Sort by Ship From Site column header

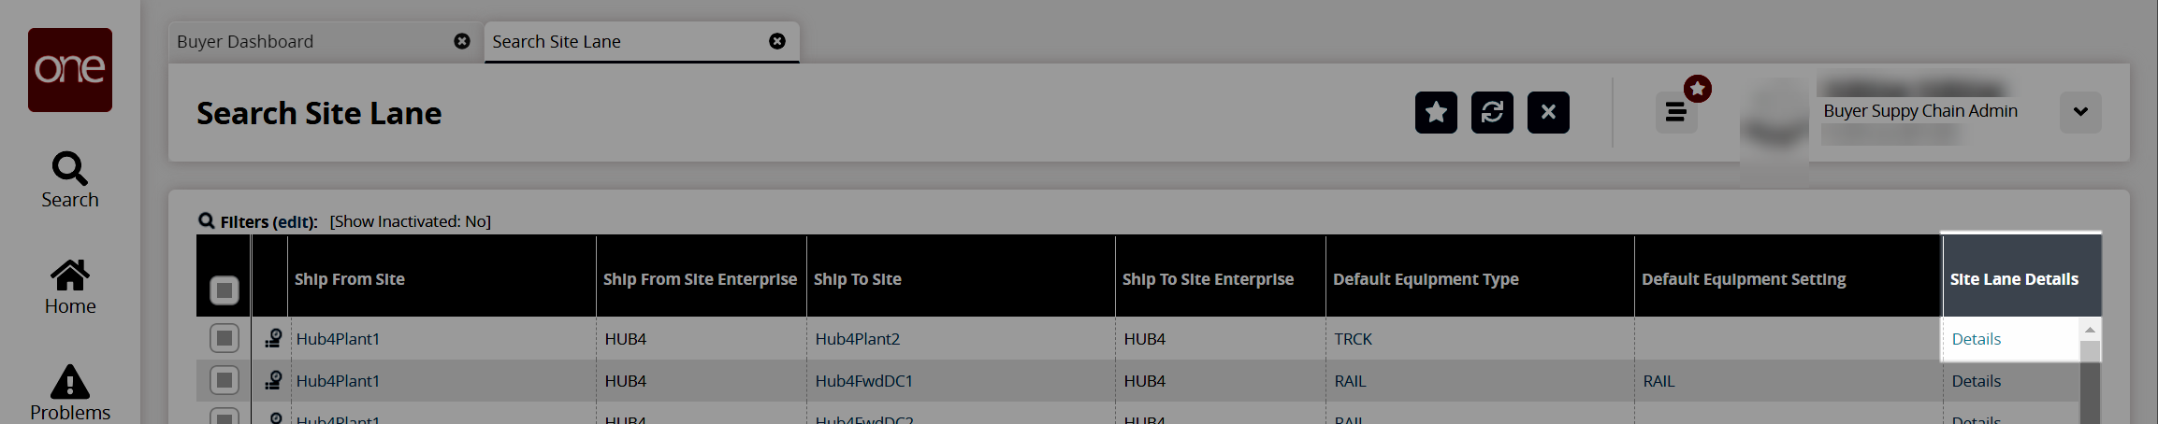350,279
